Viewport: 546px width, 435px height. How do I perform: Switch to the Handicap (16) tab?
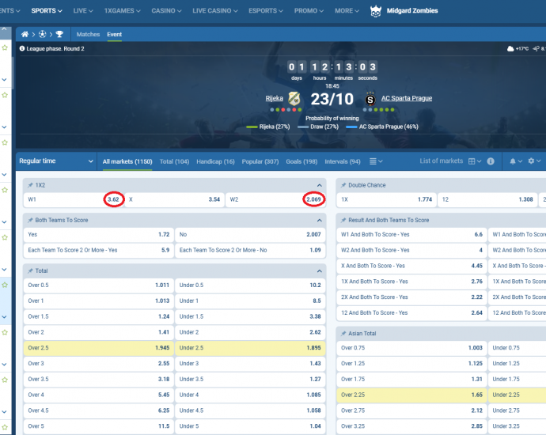tap(215, 161)
